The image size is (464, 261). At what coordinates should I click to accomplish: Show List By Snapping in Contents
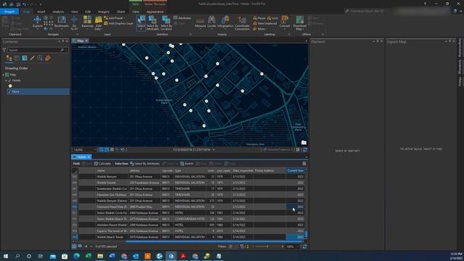point(40,58)
